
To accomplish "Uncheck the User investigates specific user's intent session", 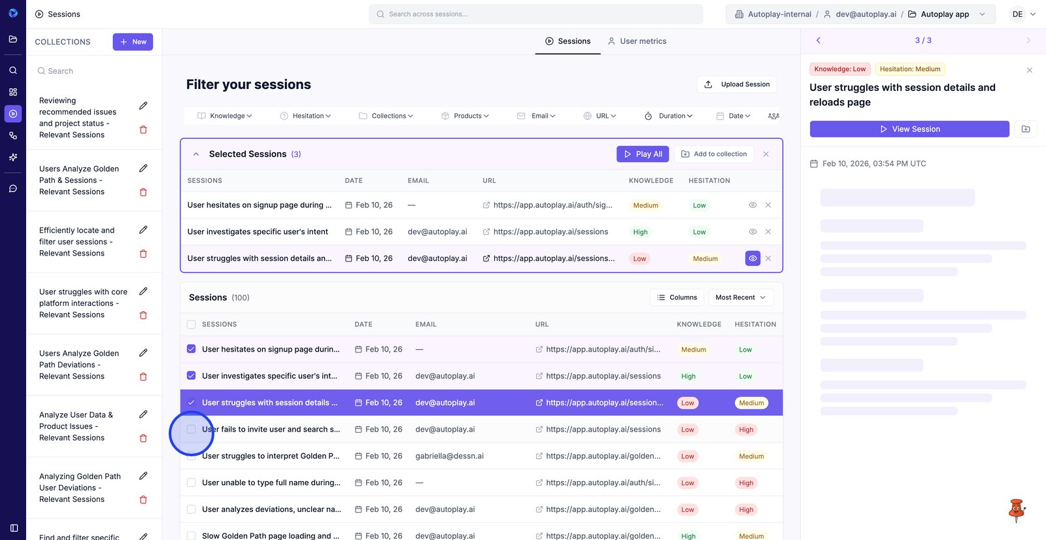I will coord(192,376).
